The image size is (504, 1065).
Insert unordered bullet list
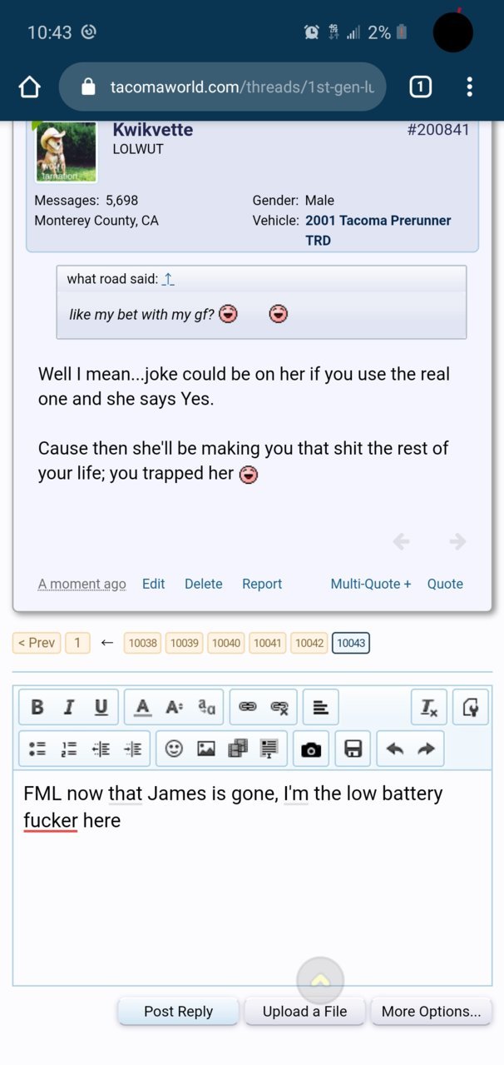tap(37, 749)
